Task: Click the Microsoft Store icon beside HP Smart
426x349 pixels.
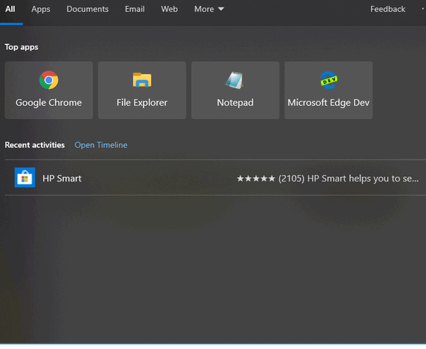Action: click(x=25, y=178)
